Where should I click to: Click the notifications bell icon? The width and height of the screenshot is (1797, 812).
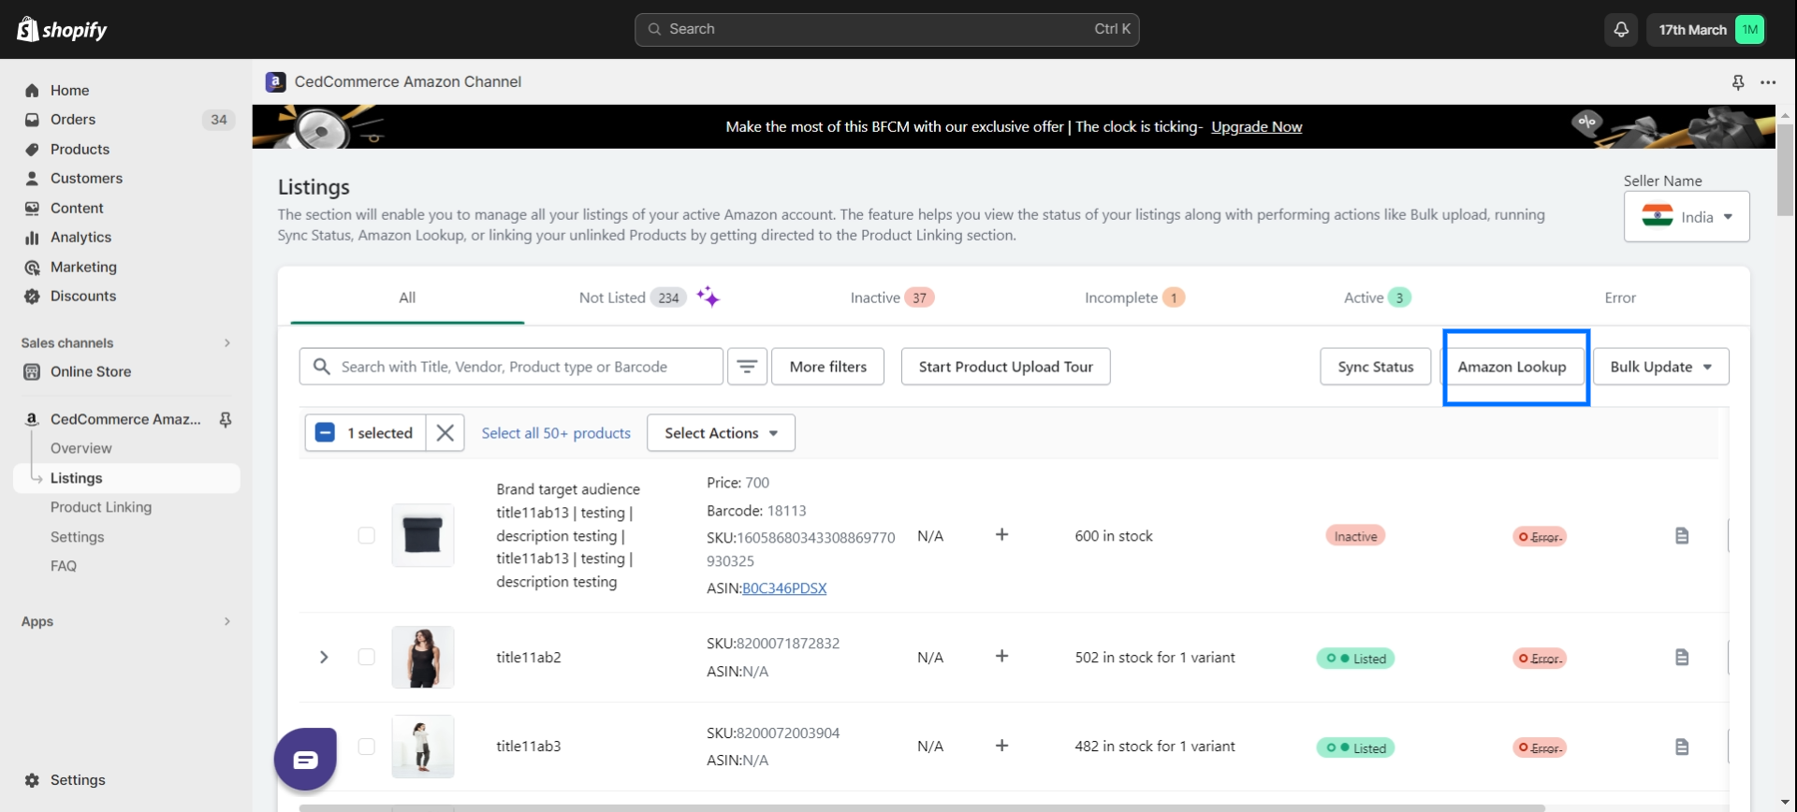(x=1621, y=30)
